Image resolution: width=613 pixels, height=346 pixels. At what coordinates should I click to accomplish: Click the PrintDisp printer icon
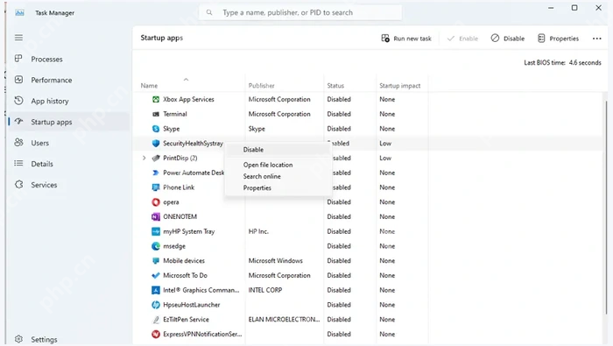click(x=156, y=158)
